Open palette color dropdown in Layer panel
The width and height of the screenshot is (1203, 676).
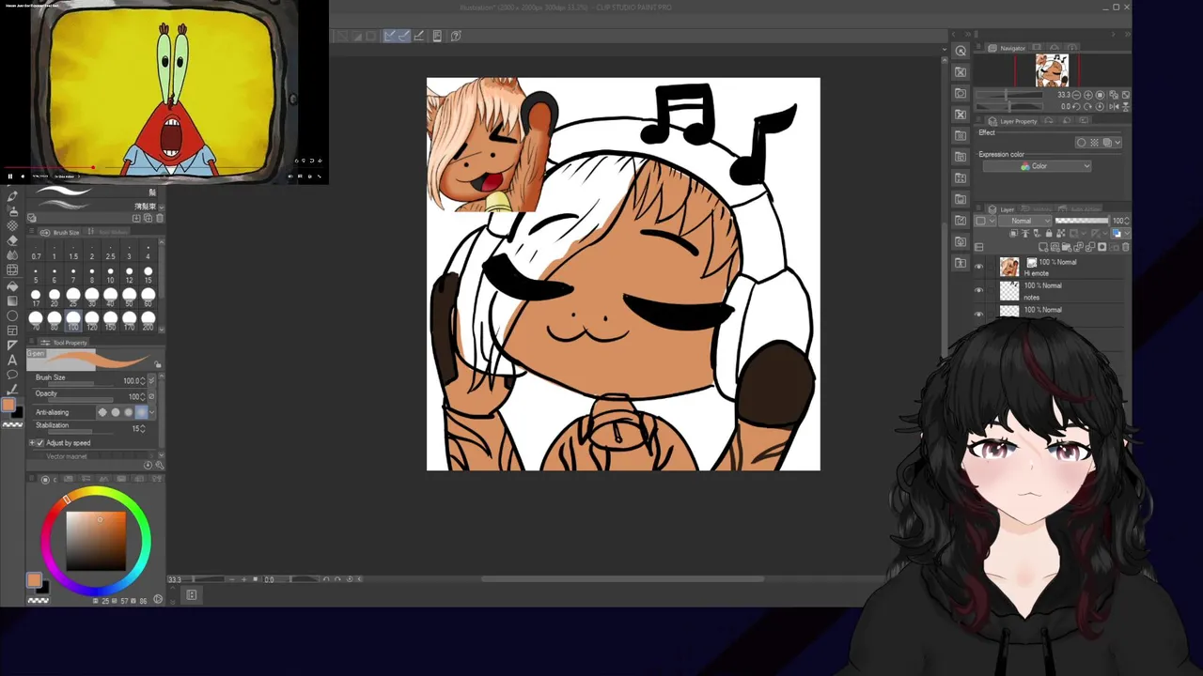point(986,221)
